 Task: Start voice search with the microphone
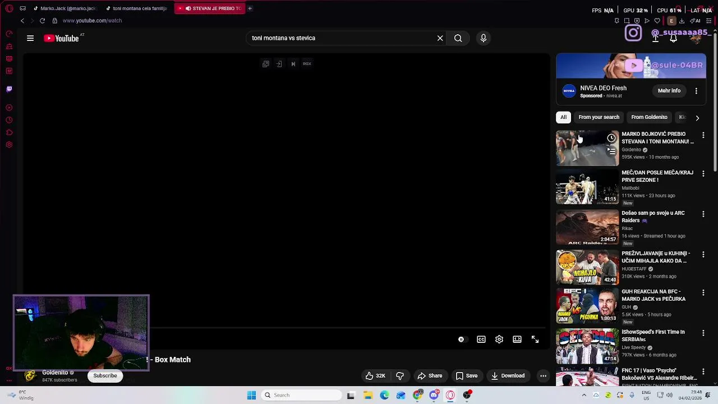(x=484, y=38)
